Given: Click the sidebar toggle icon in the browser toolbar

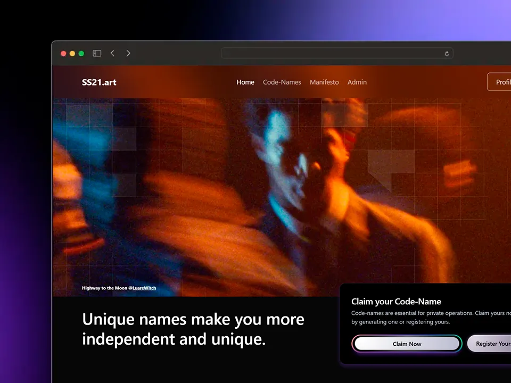Looking at the screenshot, I should pyautogui.click(x=97, y=53).
